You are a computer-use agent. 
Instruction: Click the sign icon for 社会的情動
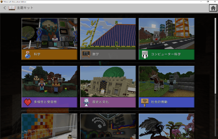(145, 102)
